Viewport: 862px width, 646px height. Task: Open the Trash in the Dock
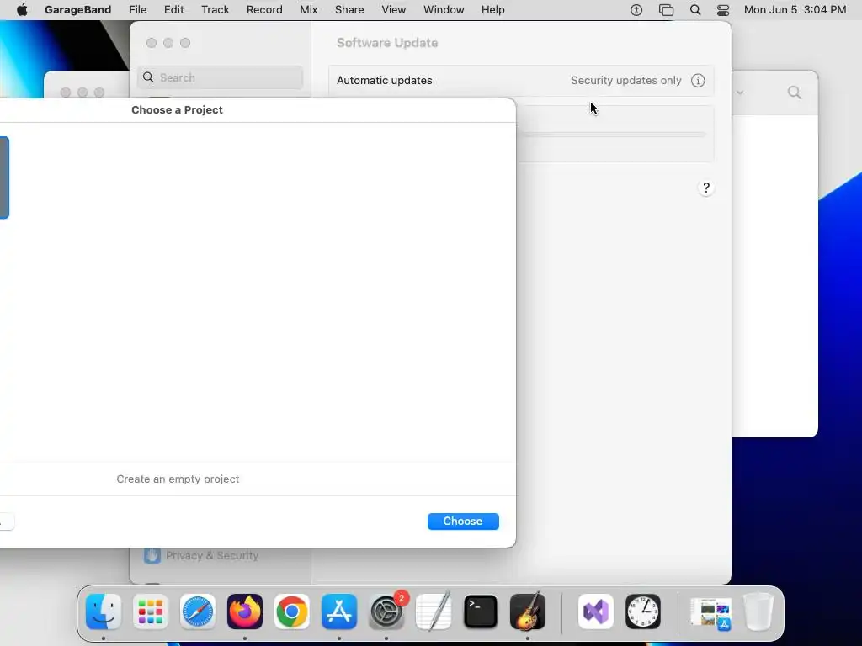coord(758,612)
